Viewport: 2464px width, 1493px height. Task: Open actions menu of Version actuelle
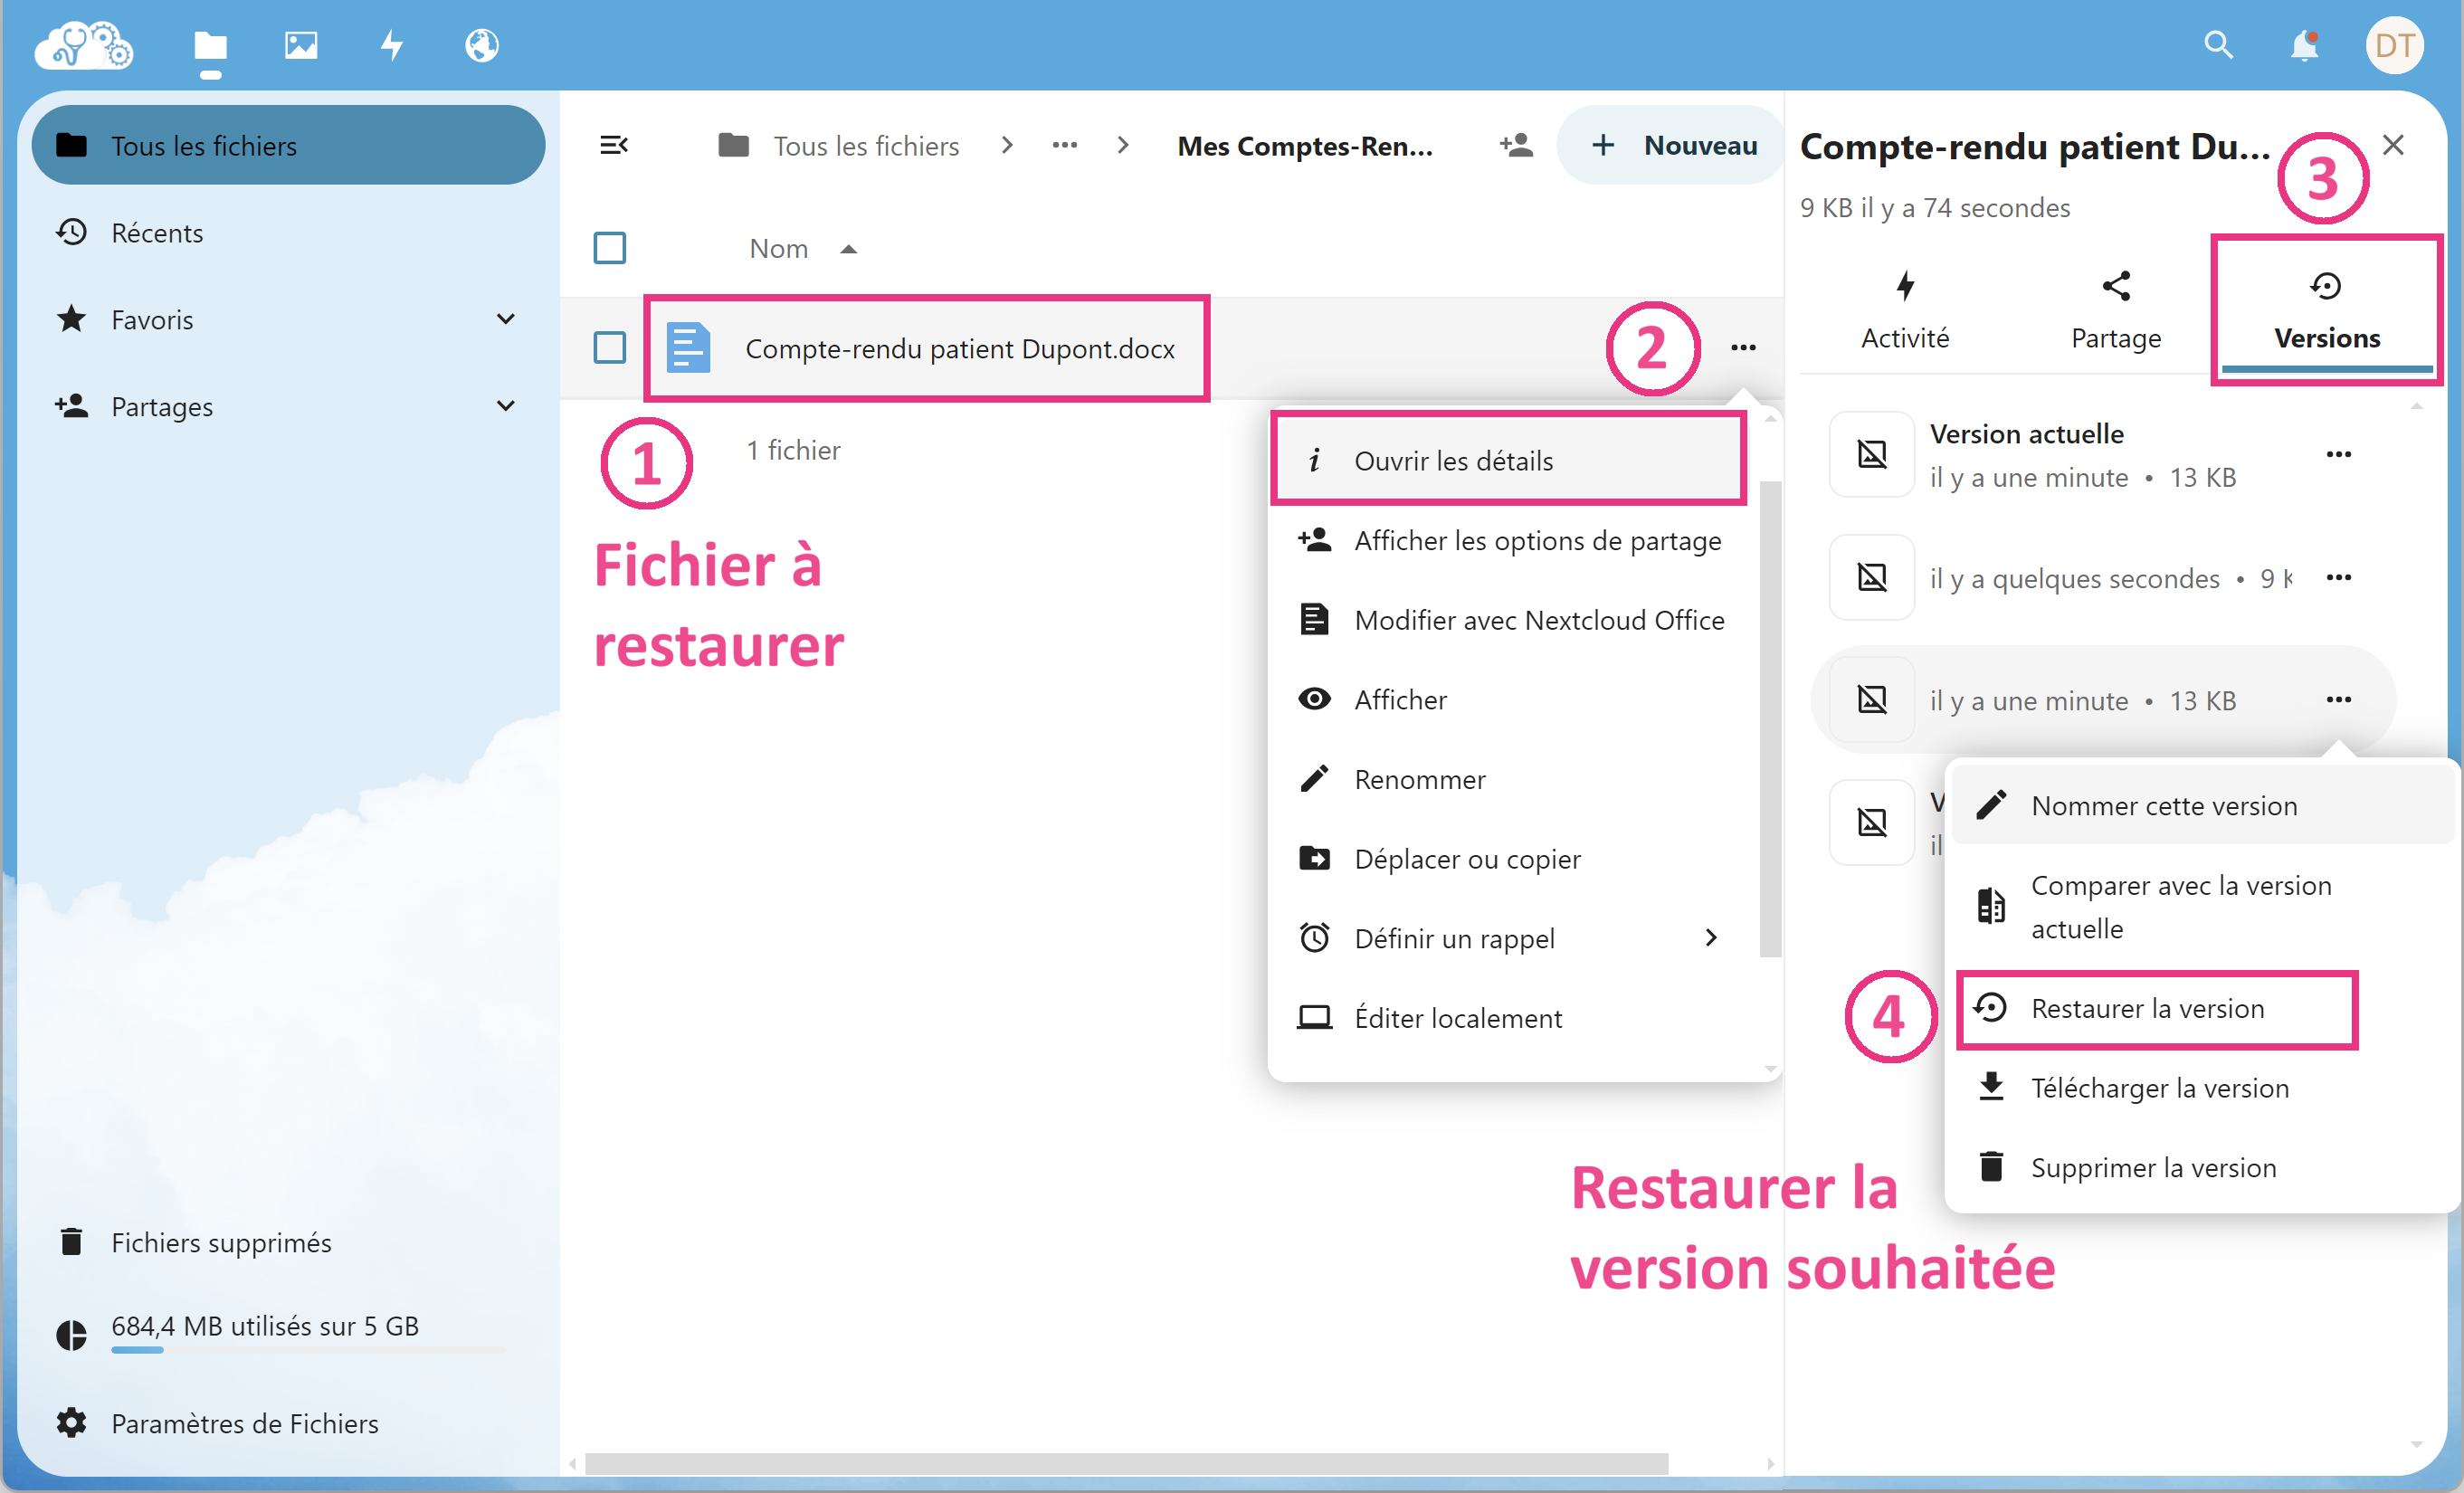2338,455
